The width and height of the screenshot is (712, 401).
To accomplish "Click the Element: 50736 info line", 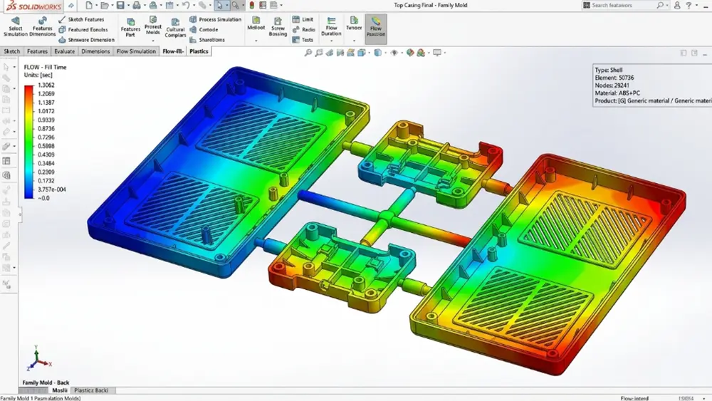I will click(614, 78).
